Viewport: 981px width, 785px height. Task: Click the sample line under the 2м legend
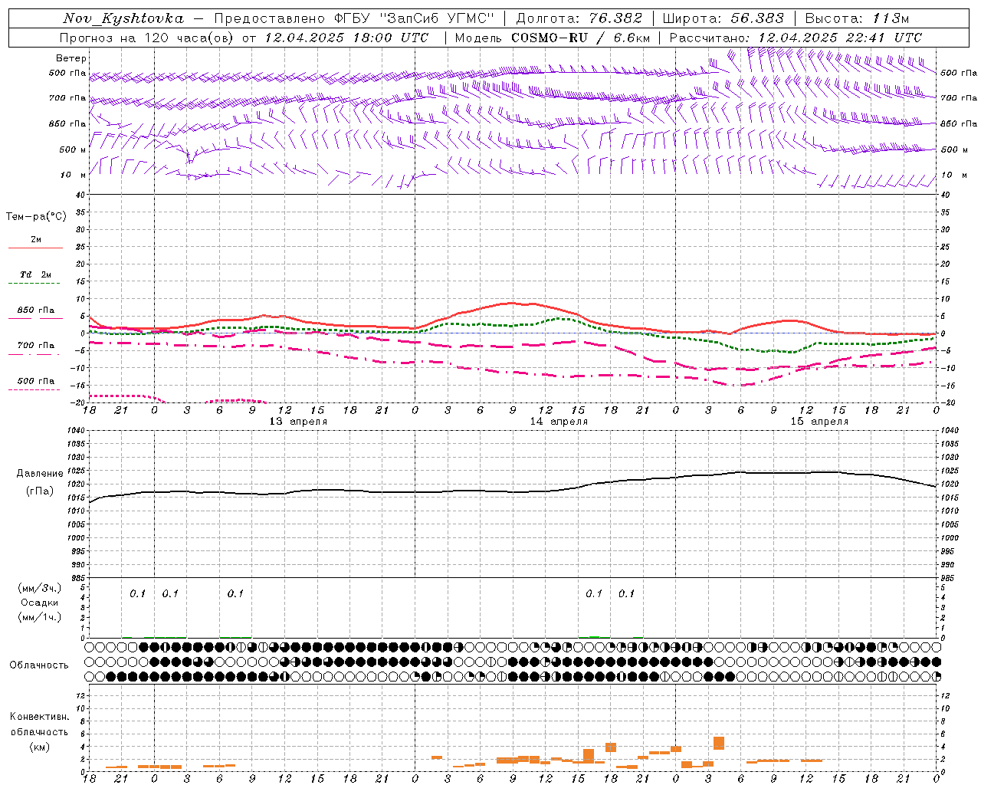(36, 248)
